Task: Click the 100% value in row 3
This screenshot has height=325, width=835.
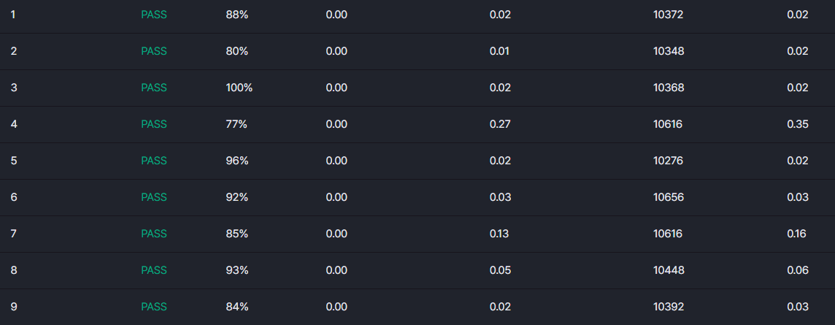Action: 239,88
